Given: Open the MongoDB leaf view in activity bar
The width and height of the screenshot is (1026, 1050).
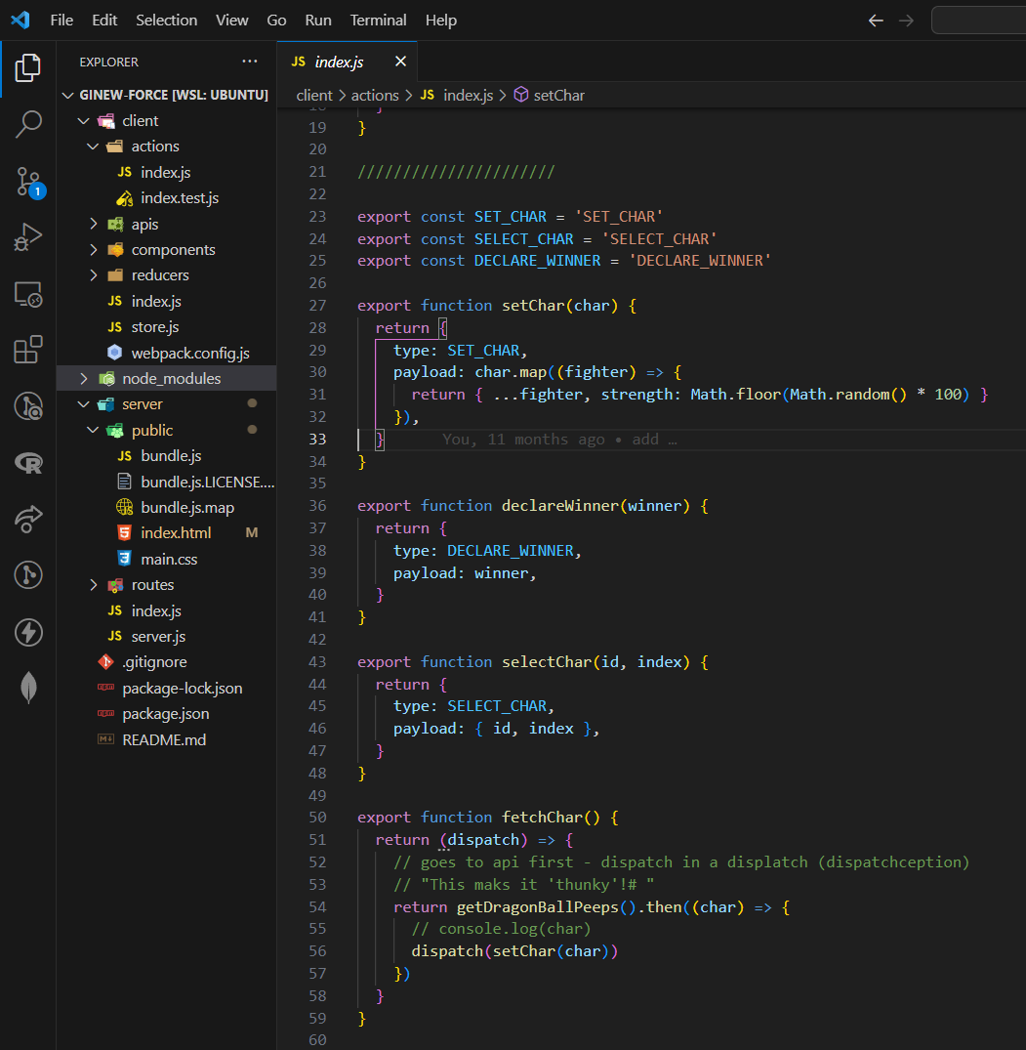Looking at the screenshot, I should pos(28,688).
